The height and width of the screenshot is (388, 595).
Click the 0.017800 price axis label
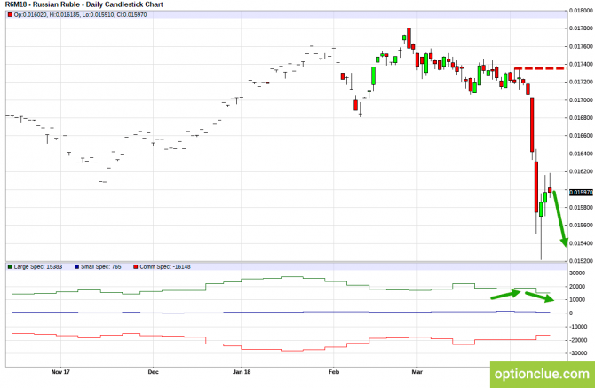point(581,28)
